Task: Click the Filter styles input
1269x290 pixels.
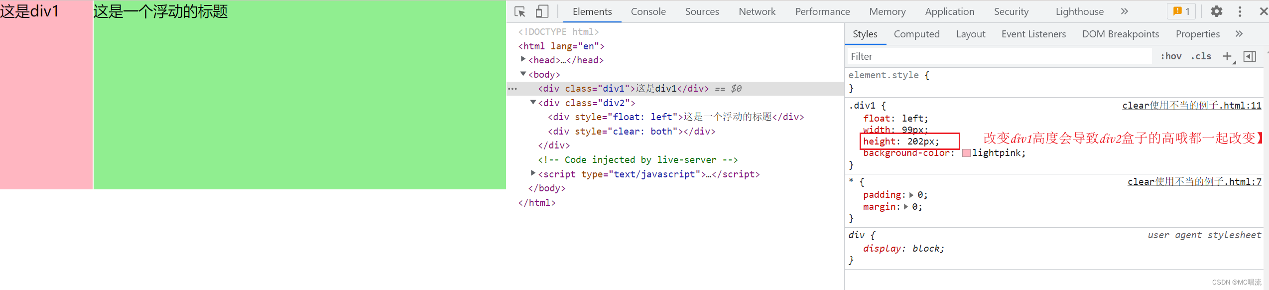Action: point(1000,56)
